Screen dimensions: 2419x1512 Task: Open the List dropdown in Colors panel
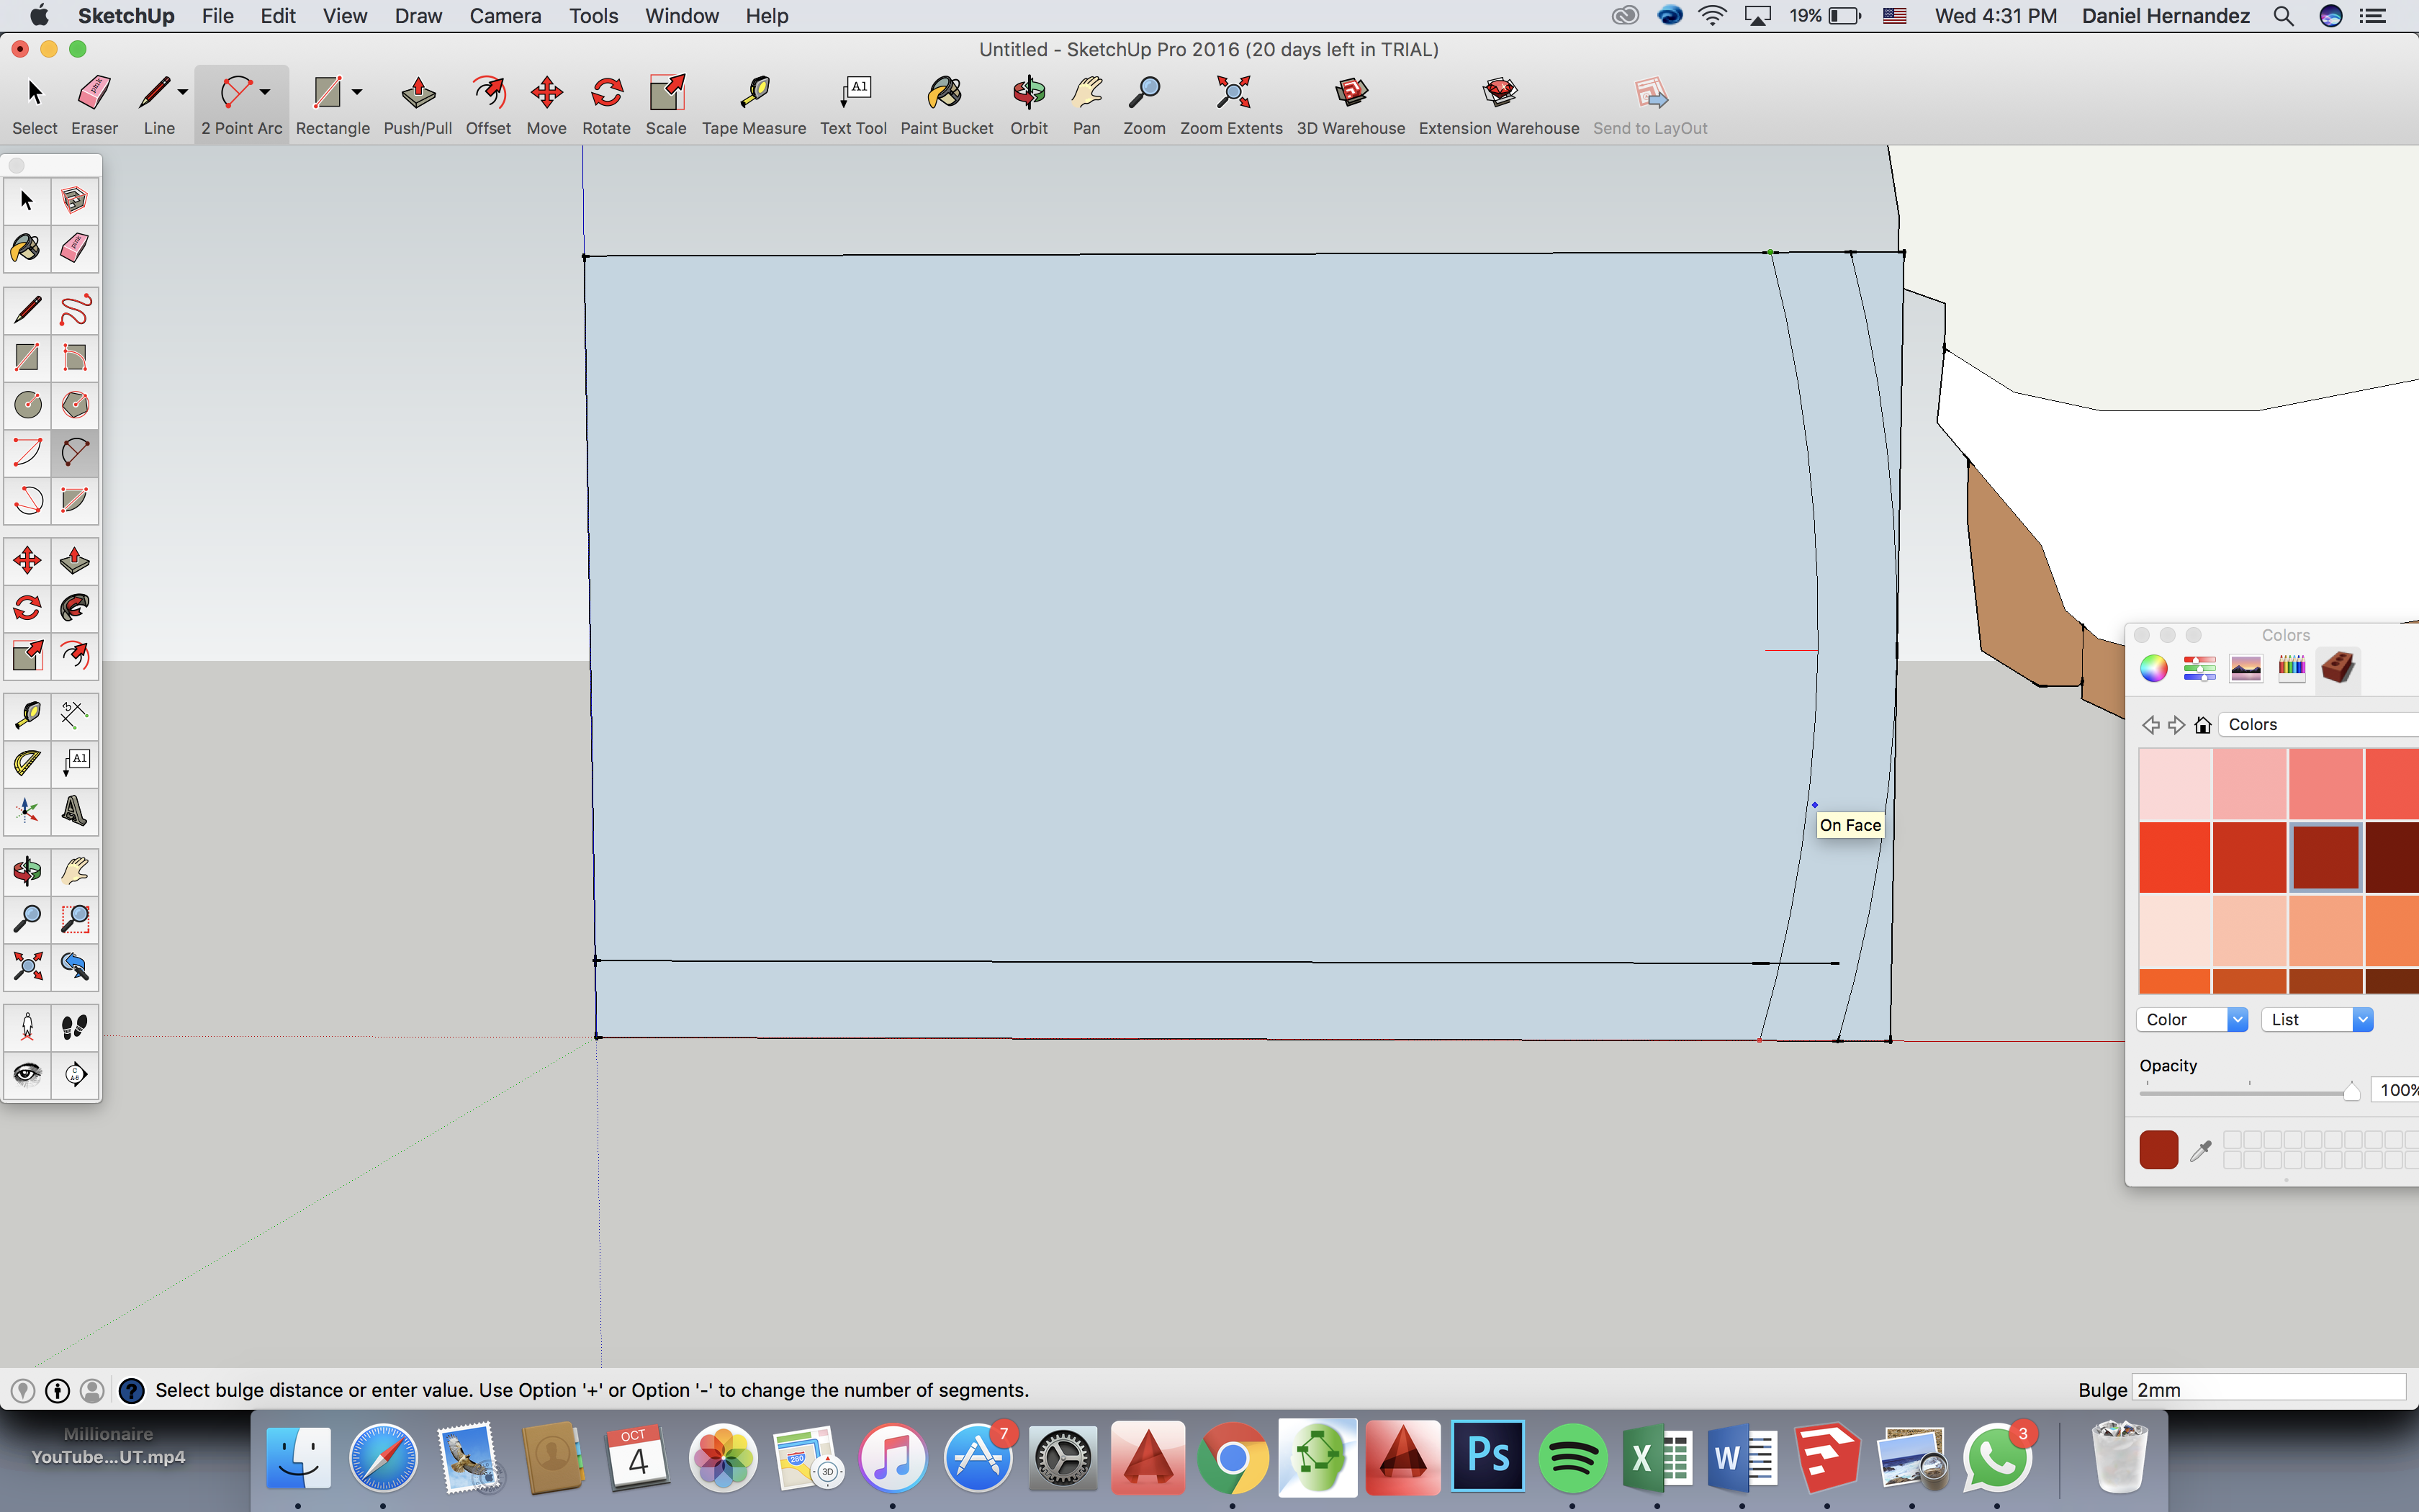(x=2317, y=1019)
